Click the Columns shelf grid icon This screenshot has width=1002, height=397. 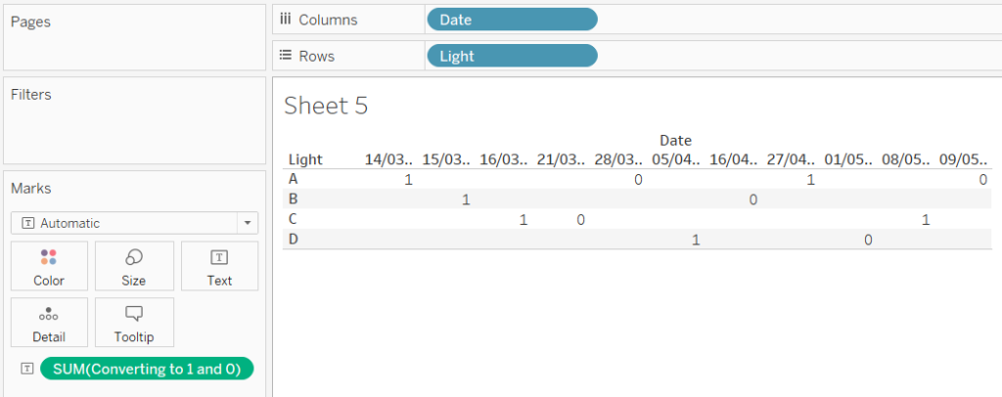coord(286,19)
